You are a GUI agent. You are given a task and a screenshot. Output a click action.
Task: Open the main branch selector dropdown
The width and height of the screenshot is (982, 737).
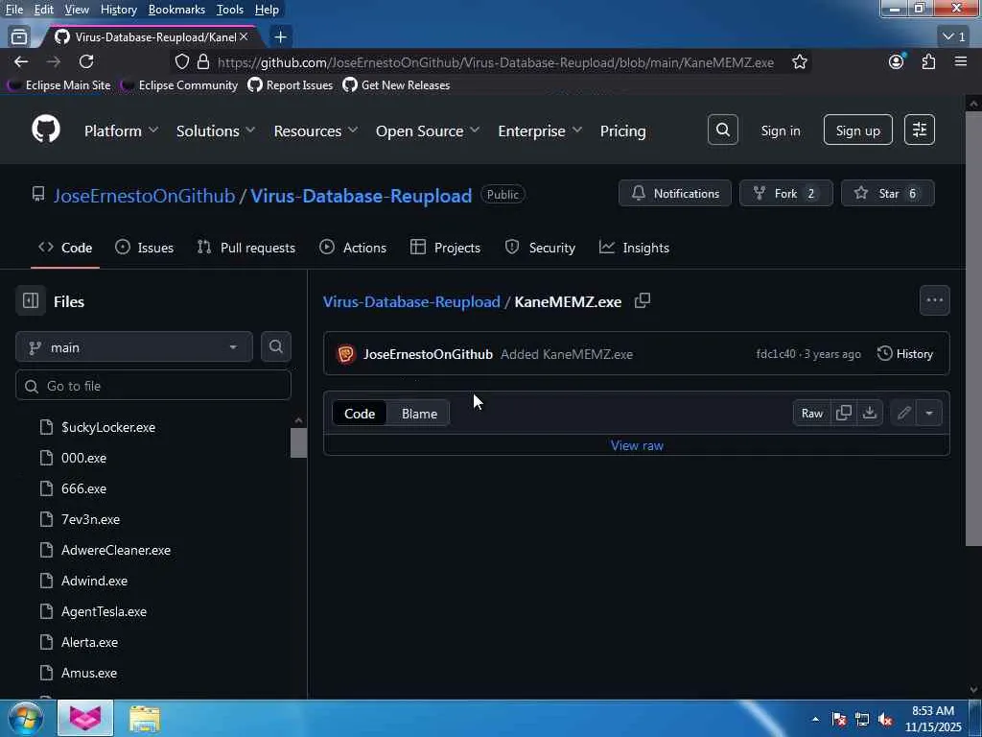[134, 346]
